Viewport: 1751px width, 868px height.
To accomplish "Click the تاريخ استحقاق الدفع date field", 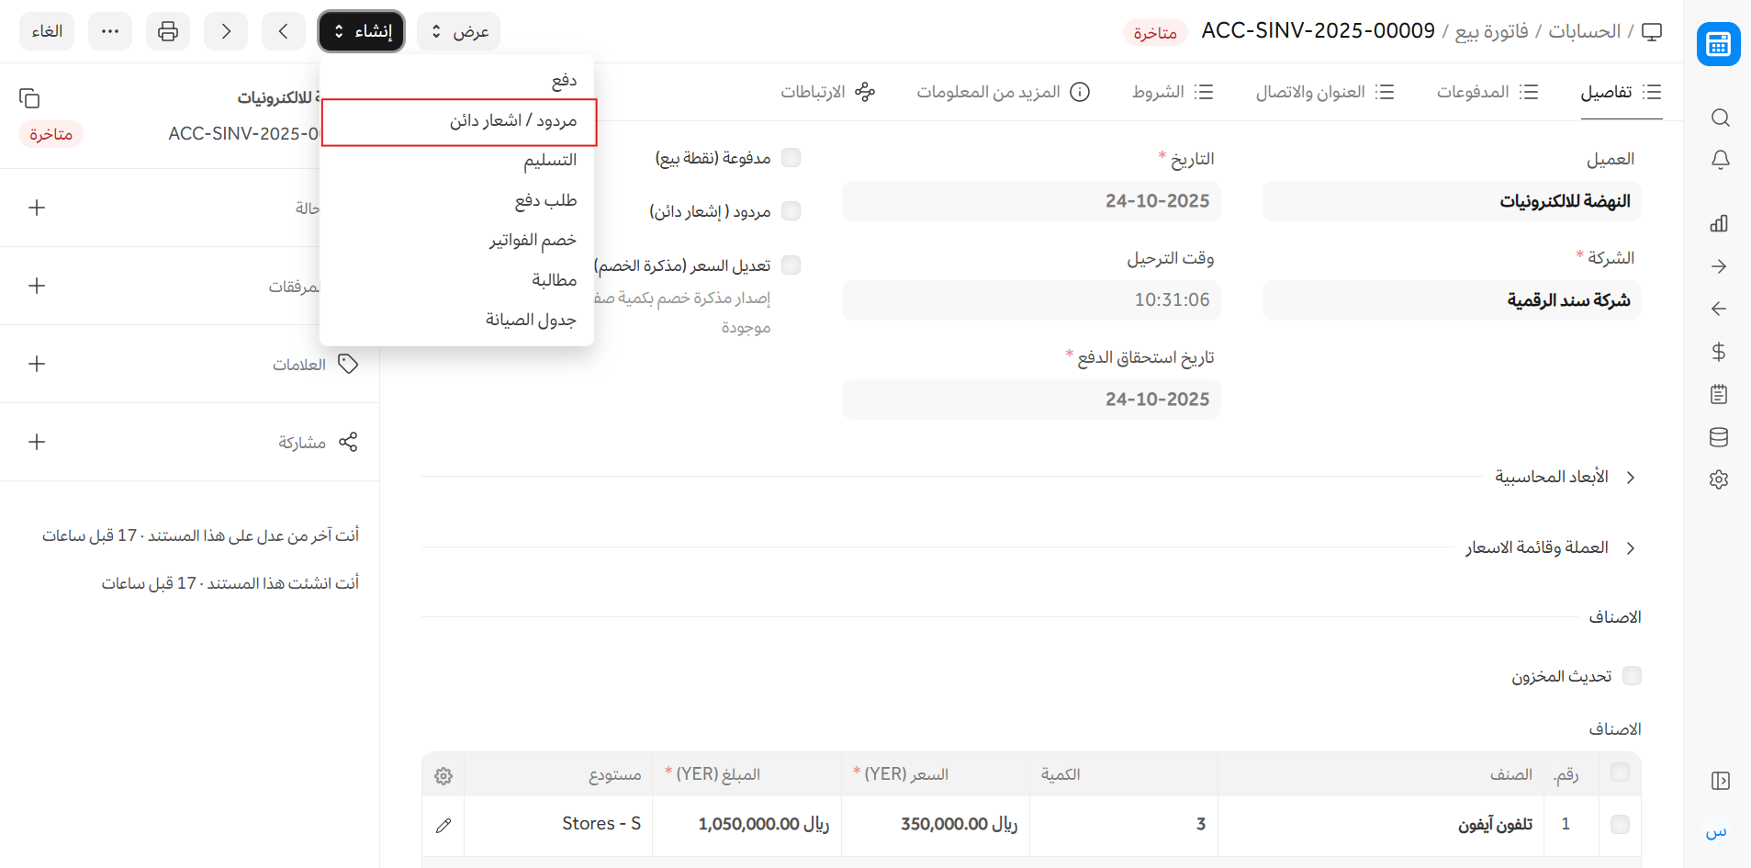I will coord(1030,400).
